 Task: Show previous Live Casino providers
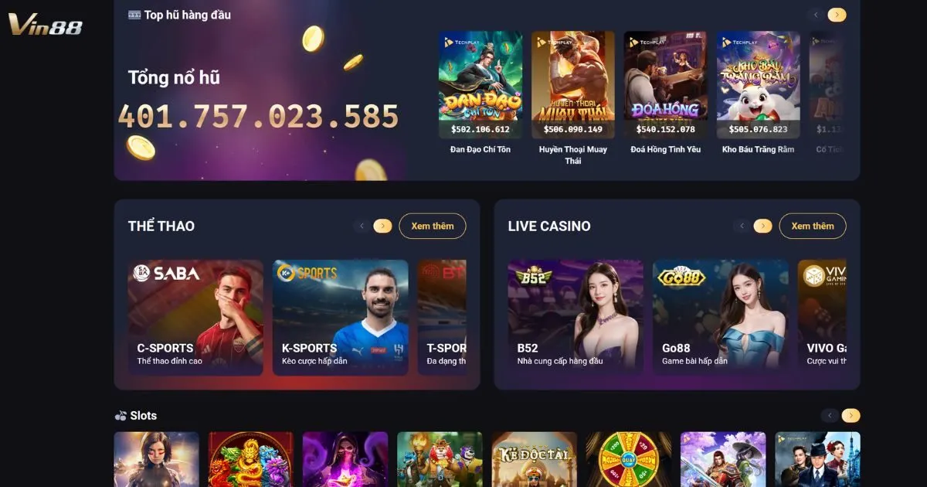click(742, 226)
